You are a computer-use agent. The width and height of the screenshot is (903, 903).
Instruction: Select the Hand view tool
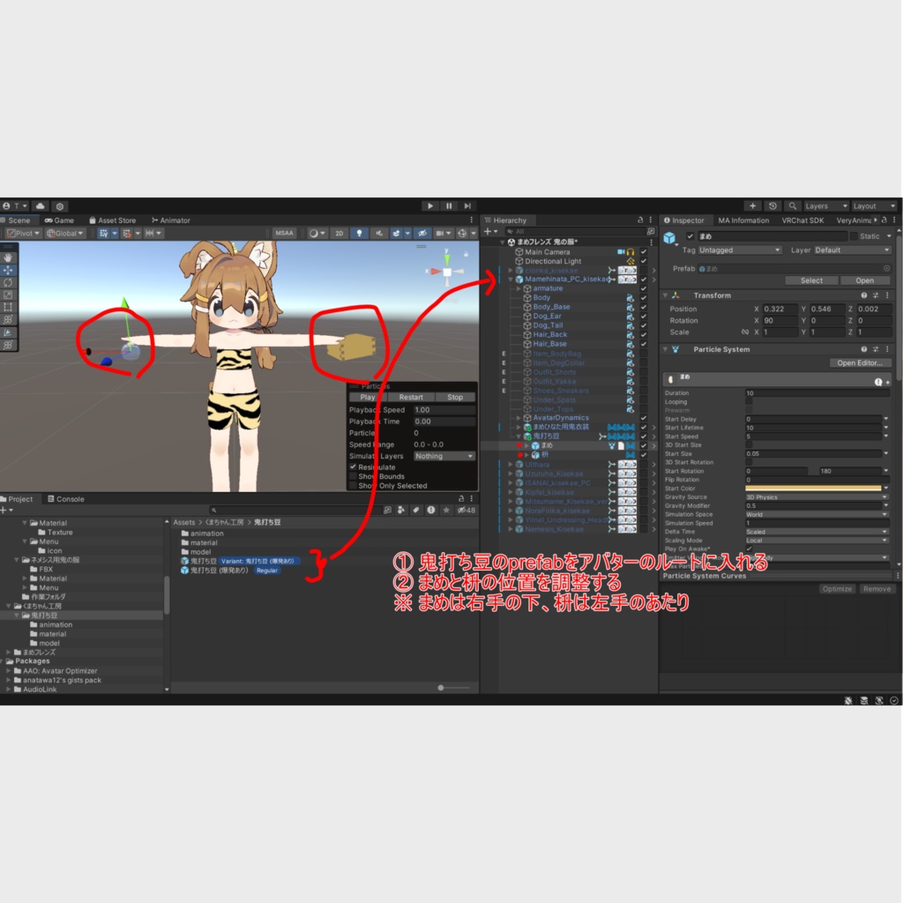(8, 257)
